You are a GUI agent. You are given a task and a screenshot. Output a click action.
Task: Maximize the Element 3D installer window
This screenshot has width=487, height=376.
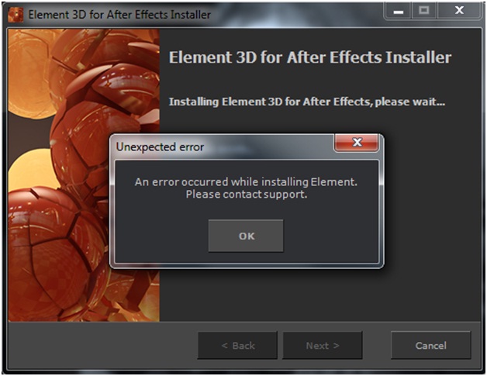tap(423, 12)
